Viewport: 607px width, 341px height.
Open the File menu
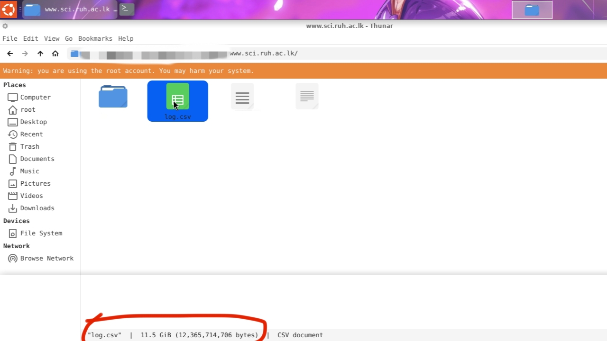(10, 38)
